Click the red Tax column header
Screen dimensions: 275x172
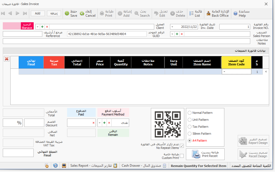click(x=54, y=62)
